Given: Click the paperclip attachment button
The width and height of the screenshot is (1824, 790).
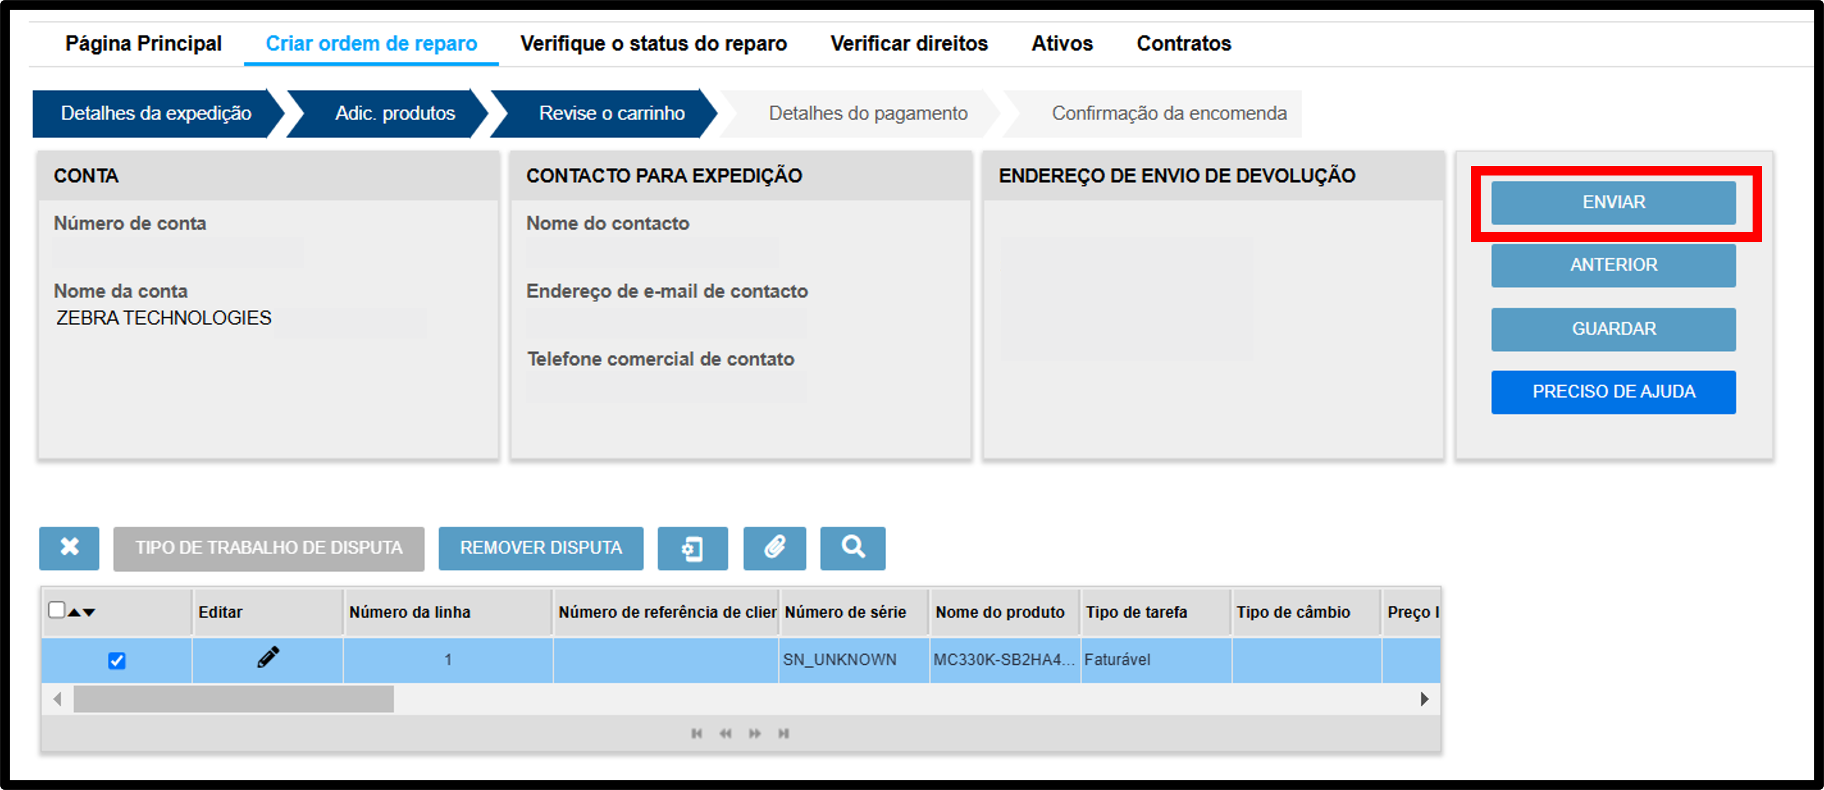Looking at the screenshot, I should [x=775, y=548].
